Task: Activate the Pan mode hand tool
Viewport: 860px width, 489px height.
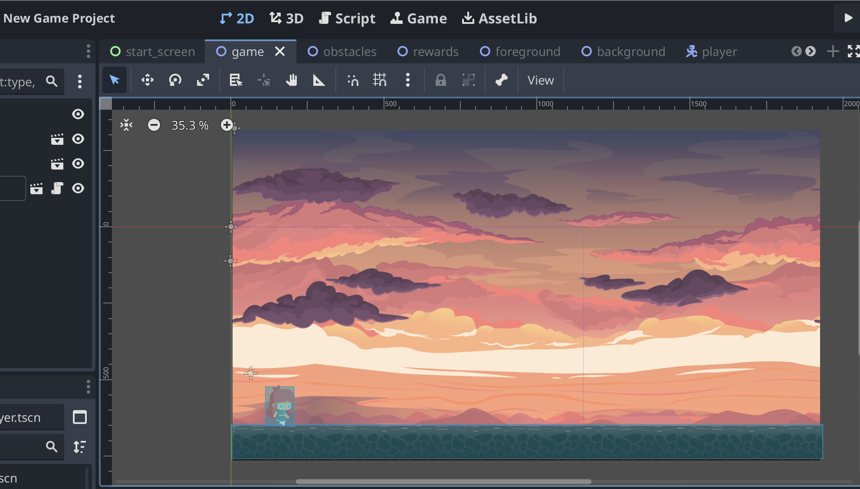Action: click(x=292, y=80)
